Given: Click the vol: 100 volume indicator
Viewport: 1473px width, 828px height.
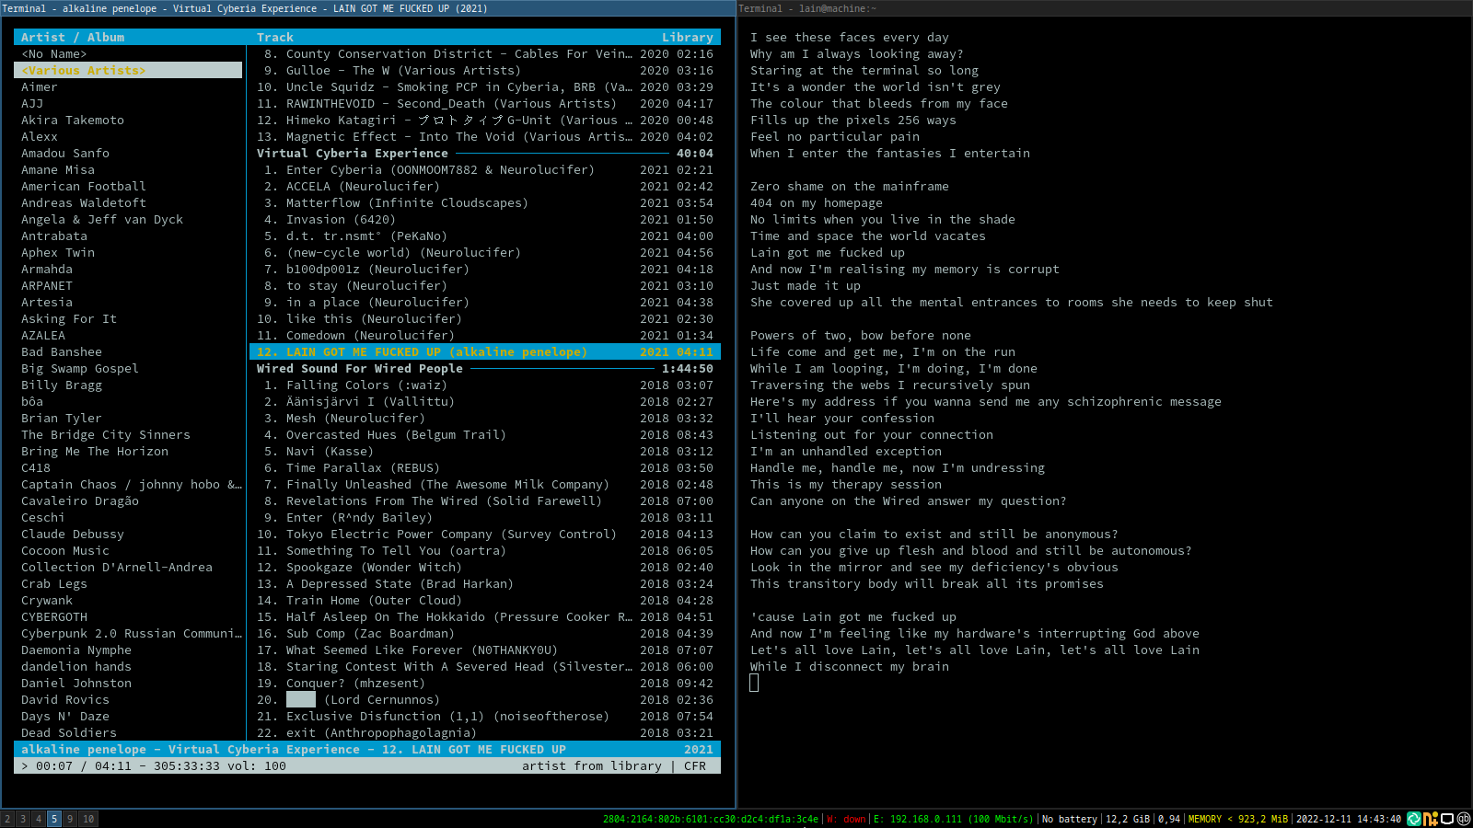Looking at the screenshot, I should tap(257, 765).
